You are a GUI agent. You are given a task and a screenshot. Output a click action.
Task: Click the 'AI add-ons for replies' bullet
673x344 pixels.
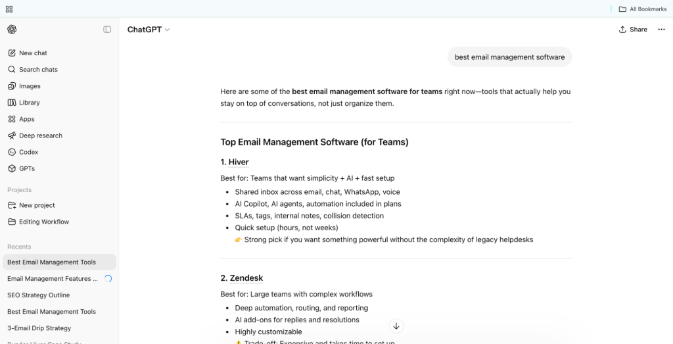[297, 320]
